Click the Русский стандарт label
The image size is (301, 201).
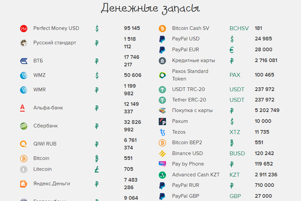[x=55, y=43]
